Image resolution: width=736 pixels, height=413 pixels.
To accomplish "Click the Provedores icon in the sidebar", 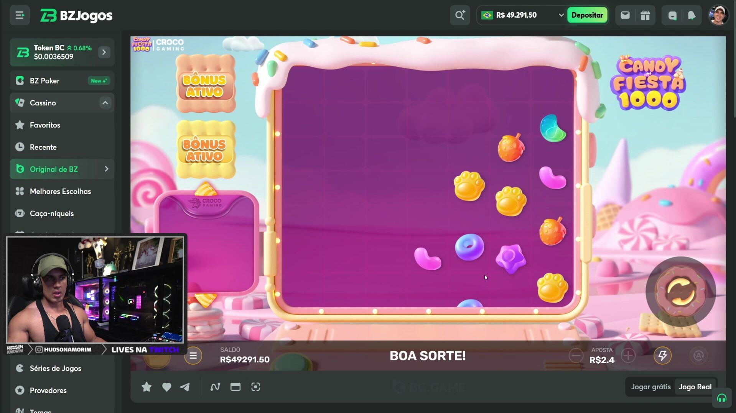I will pos(20,390).
